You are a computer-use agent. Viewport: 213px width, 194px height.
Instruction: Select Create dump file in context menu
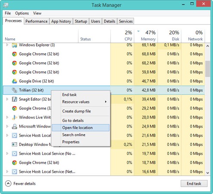(x=81, y=111)
